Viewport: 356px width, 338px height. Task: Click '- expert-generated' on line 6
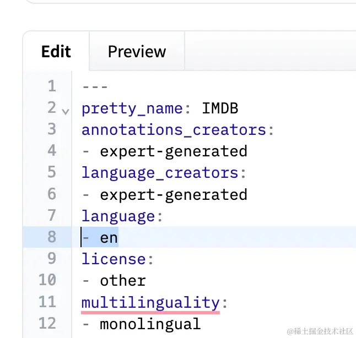[x=165, y=195]
